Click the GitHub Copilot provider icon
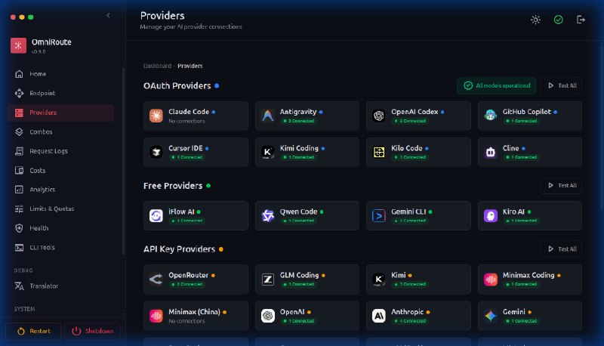The height and width of the screenshot is (346, 604). [490, 116]
